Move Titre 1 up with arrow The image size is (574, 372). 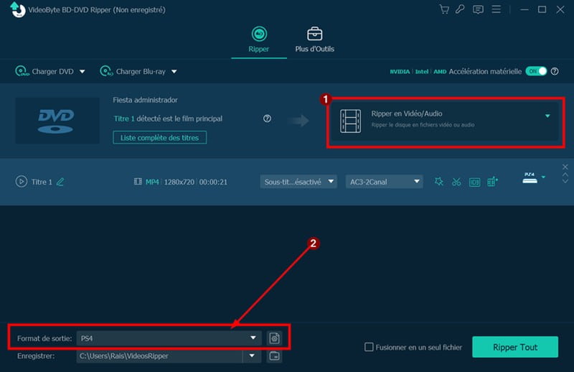pos(565,175)
